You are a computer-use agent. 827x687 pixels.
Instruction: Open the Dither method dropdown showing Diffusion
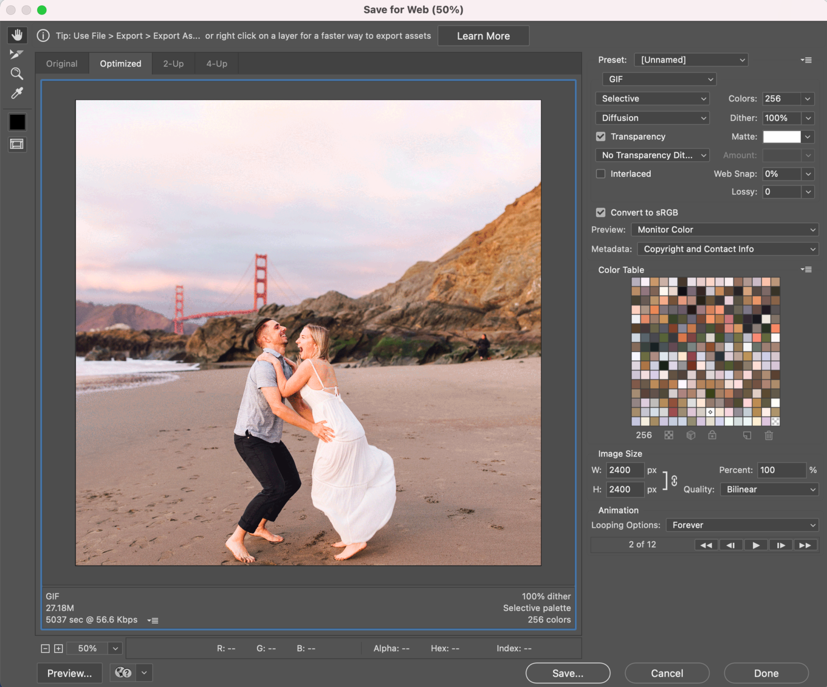(x=652, y=118)
